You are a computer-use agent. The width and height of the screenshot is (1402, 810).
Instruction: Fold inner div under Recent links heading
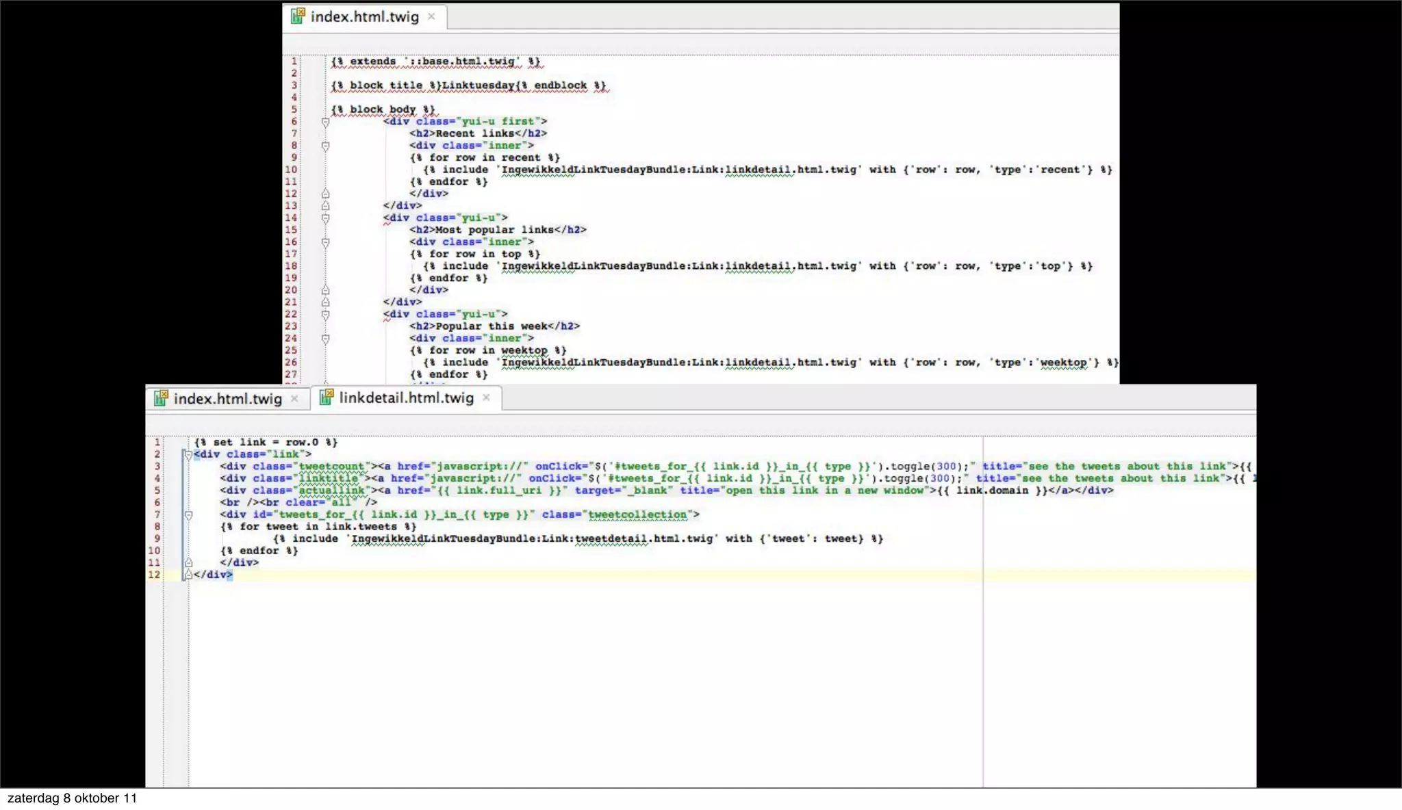coord(326,146)
